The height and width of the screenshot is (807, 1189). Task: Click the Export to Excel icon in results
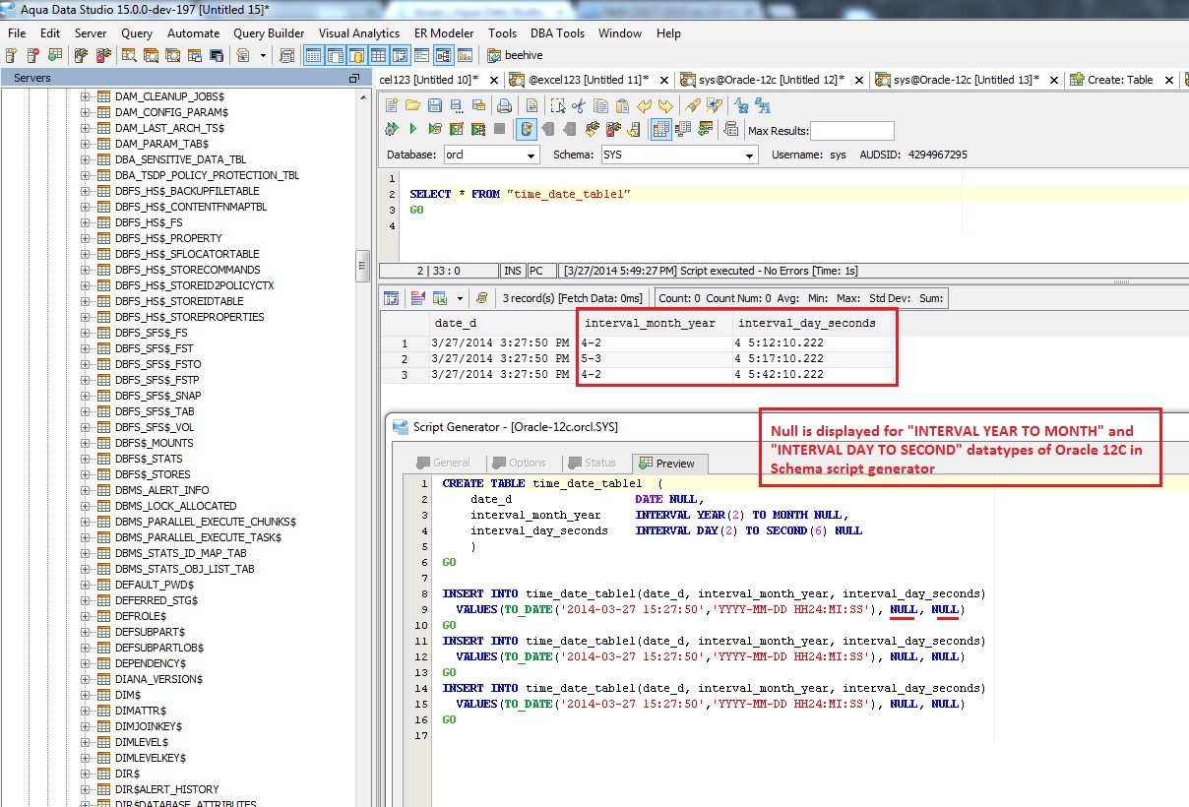click(438, 298)
